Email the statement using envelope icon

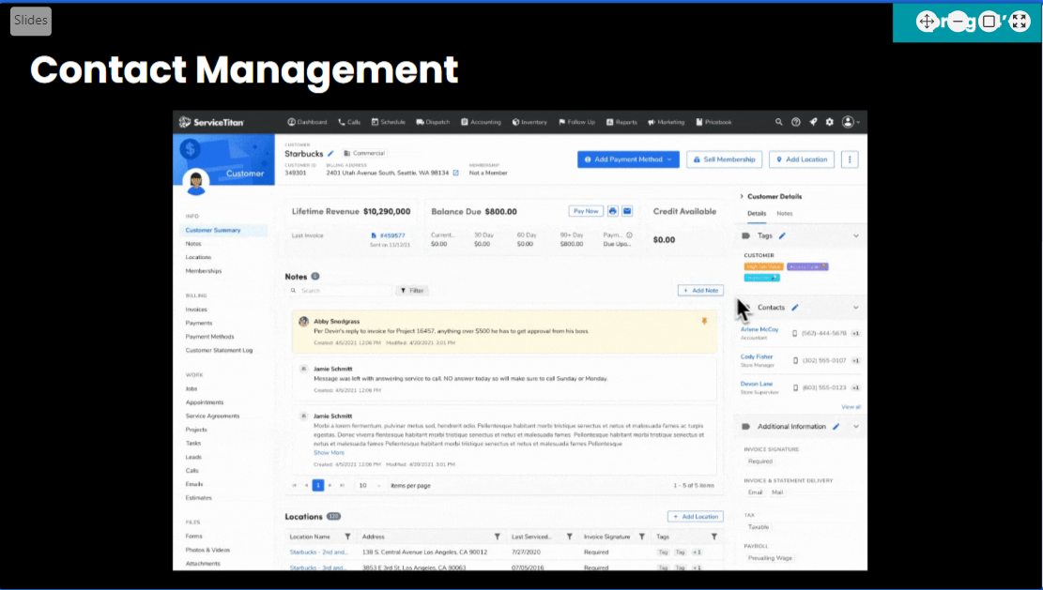tap(627, 211)
